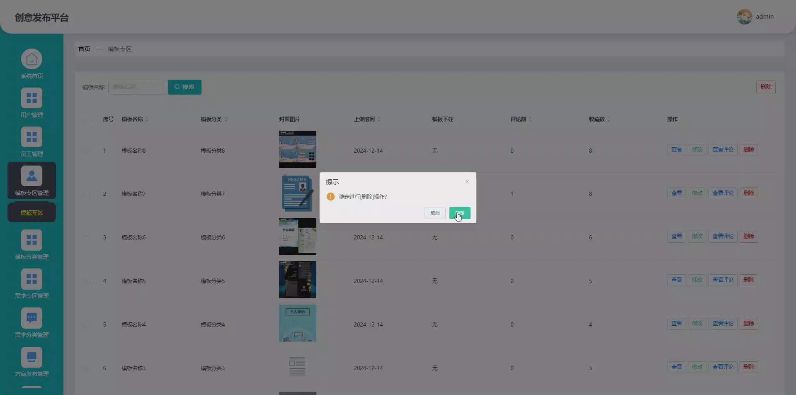Click the orange warning icon in dialog
Viewport: 796px width, 395px height.
330,197
